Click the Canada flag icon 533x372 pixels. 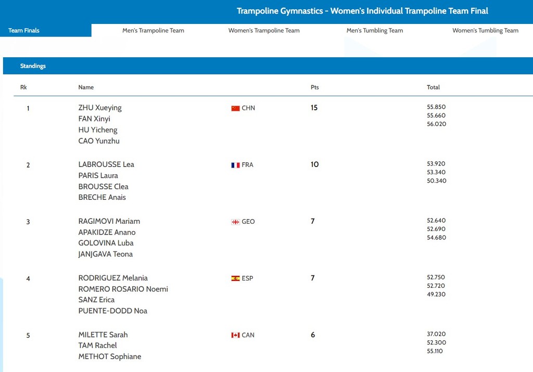pyautogui.click(x=235, y=335)
